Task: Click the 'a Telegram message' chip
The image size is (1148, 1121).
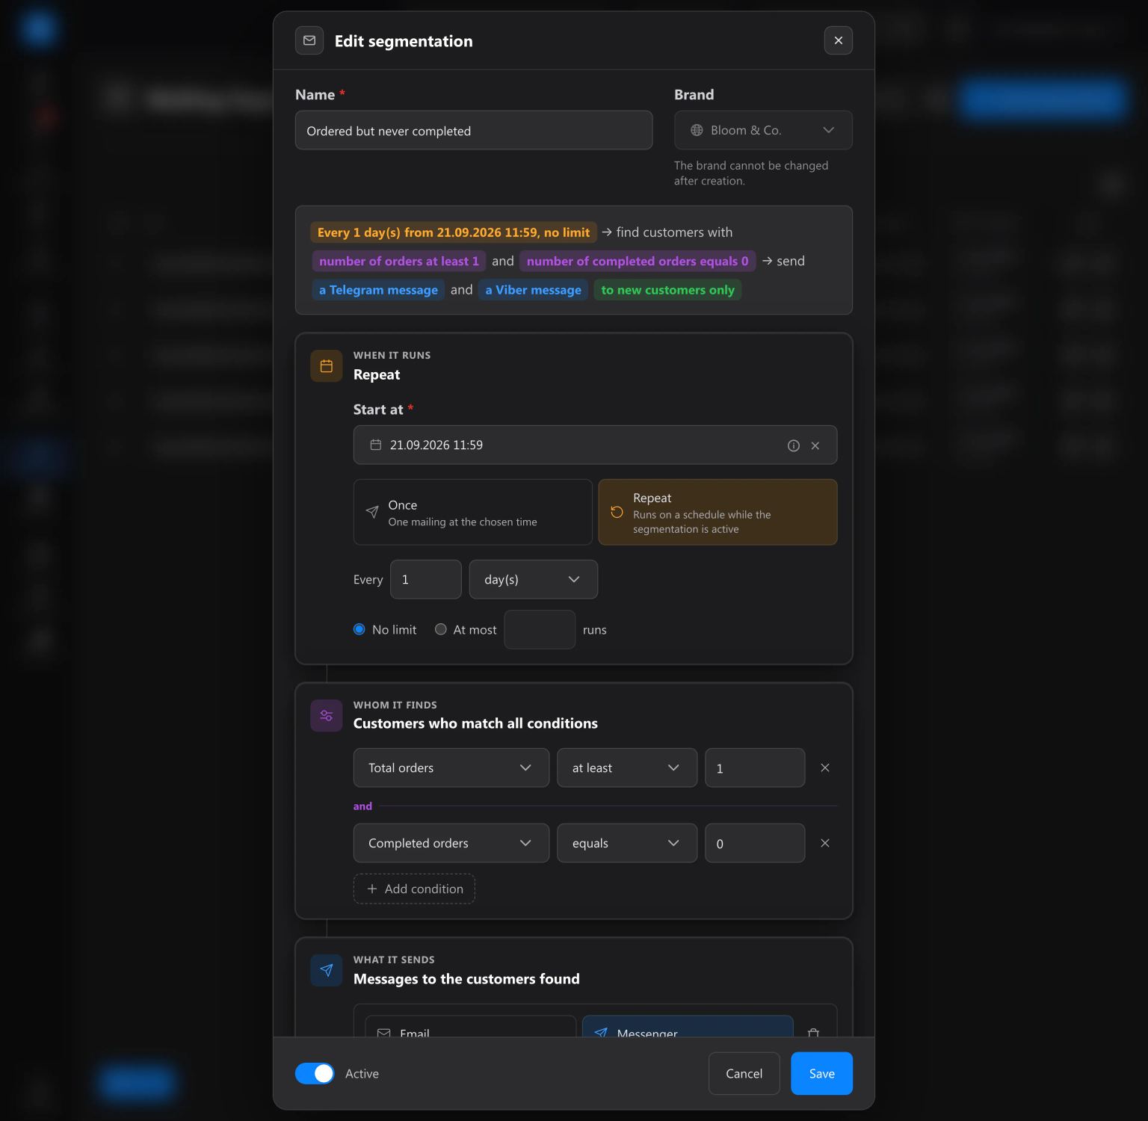Action: [378, 290]
